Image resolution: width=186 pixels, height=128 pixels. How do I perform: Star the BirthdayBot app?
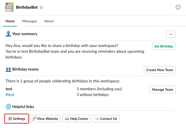(x=41, y=7)
